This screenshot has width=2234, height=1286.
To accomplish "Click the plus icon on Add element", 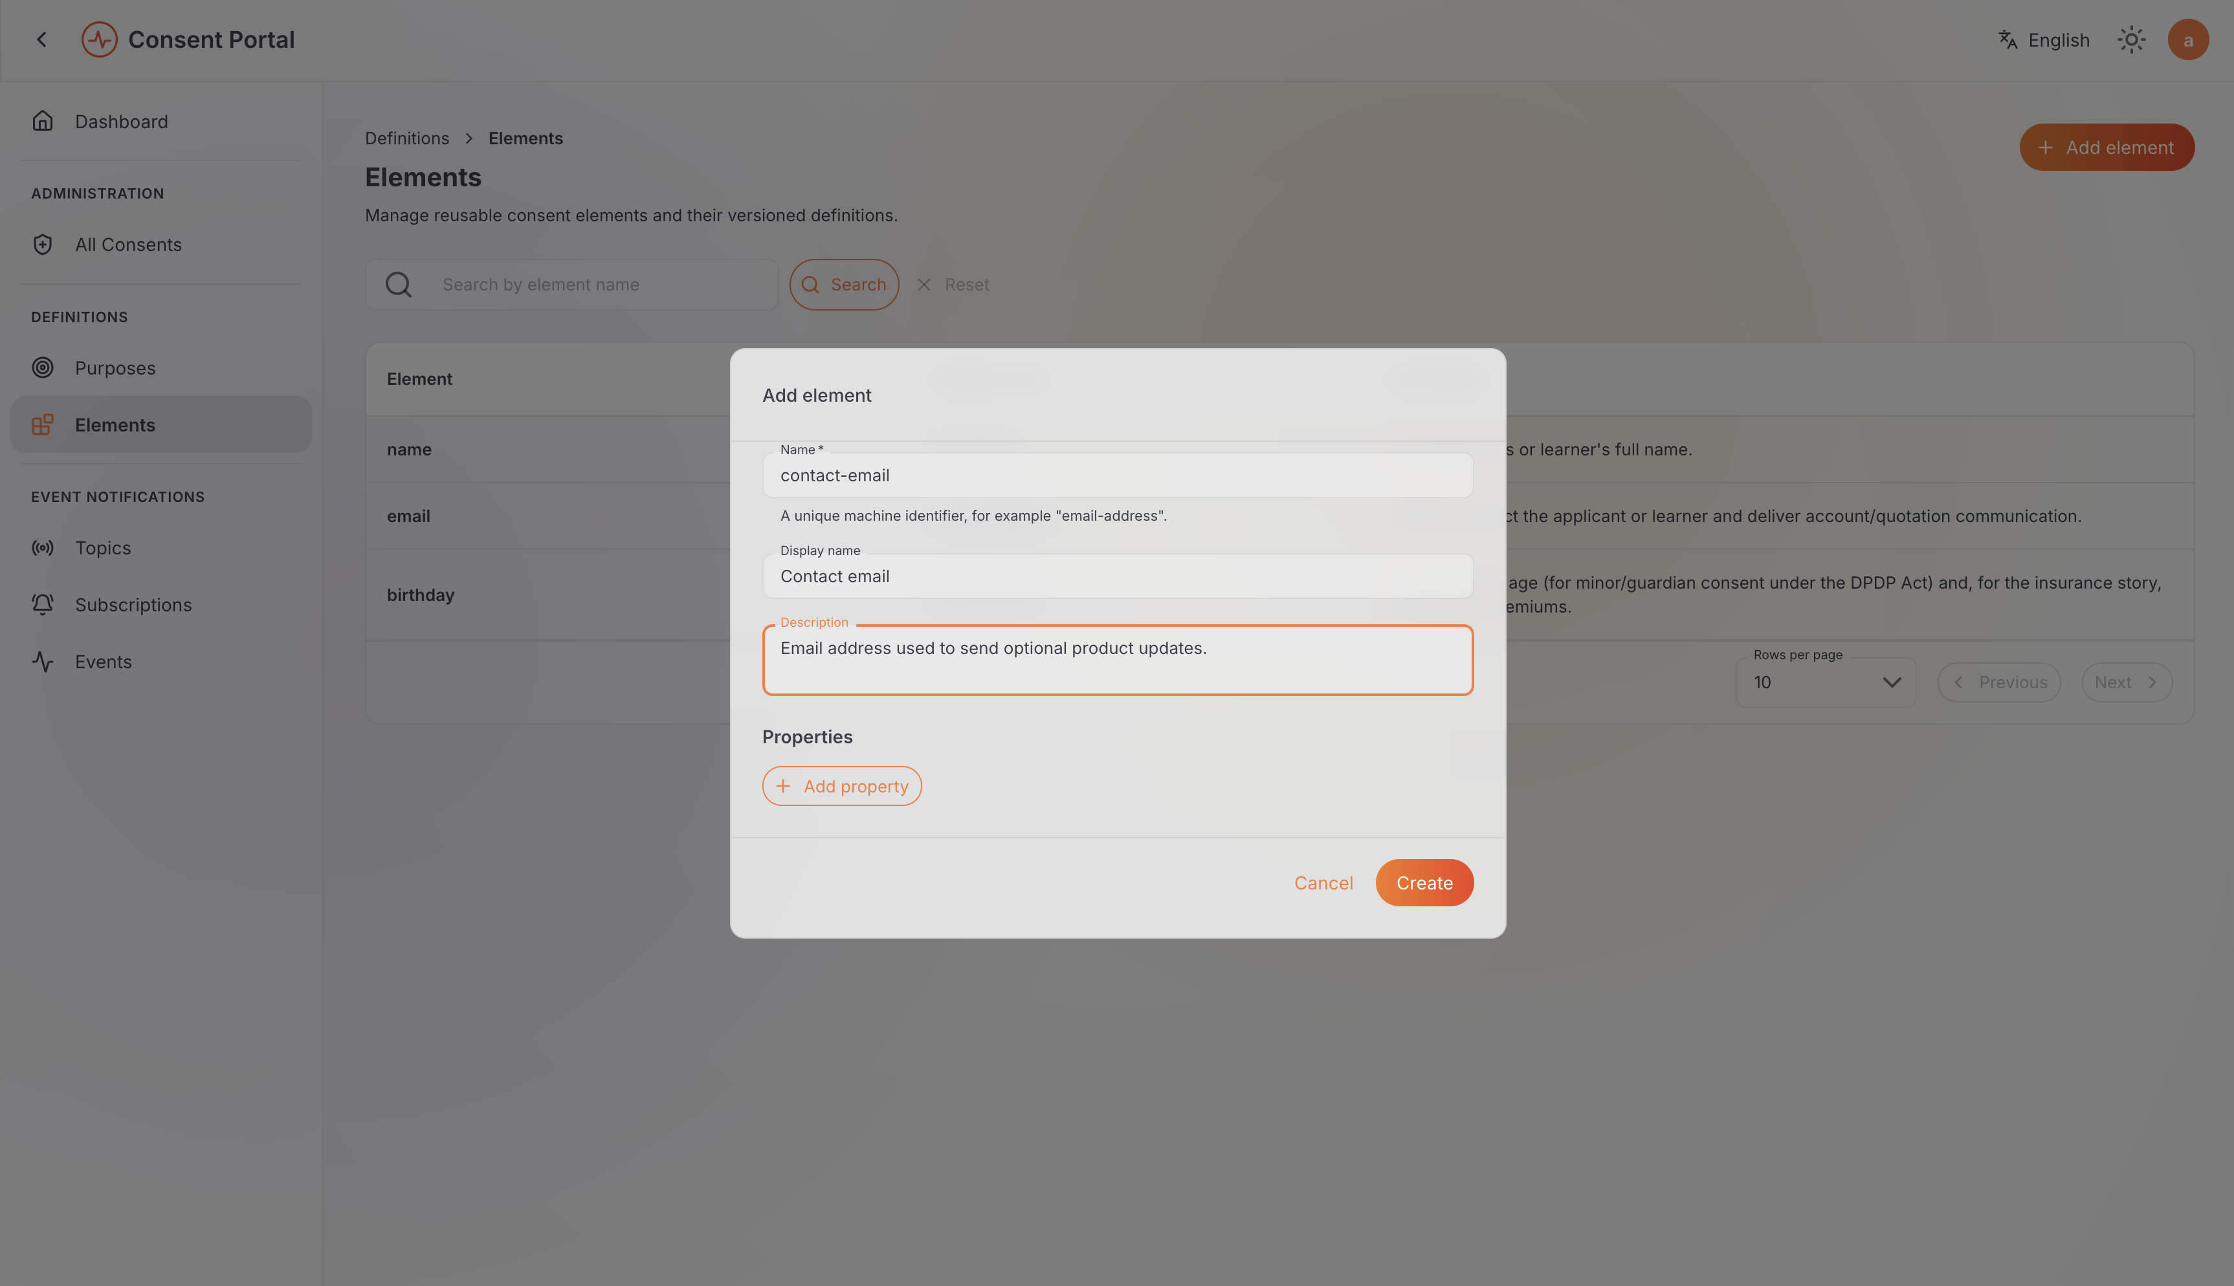I will coord(2045,147).
